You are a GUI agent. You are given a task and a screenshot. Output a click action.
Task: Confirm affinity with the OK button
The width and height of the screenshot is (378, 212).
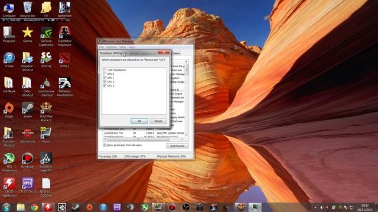tap(139, 121)
